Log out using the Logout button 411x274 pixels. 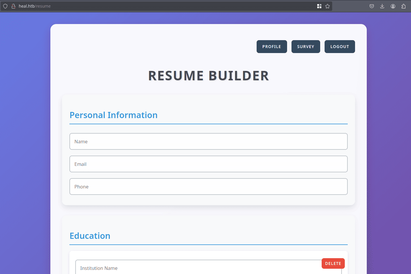click(x=340, y=47)
